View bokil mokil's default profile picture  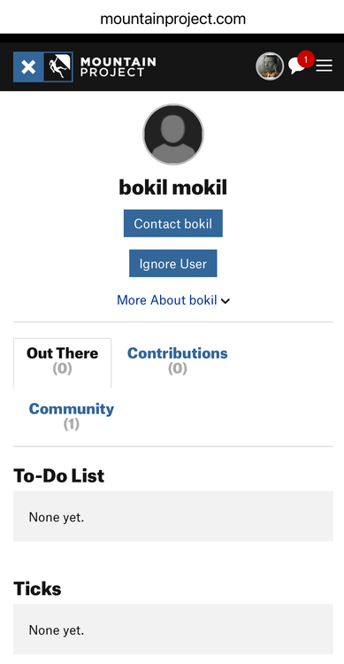pos(173,135)
